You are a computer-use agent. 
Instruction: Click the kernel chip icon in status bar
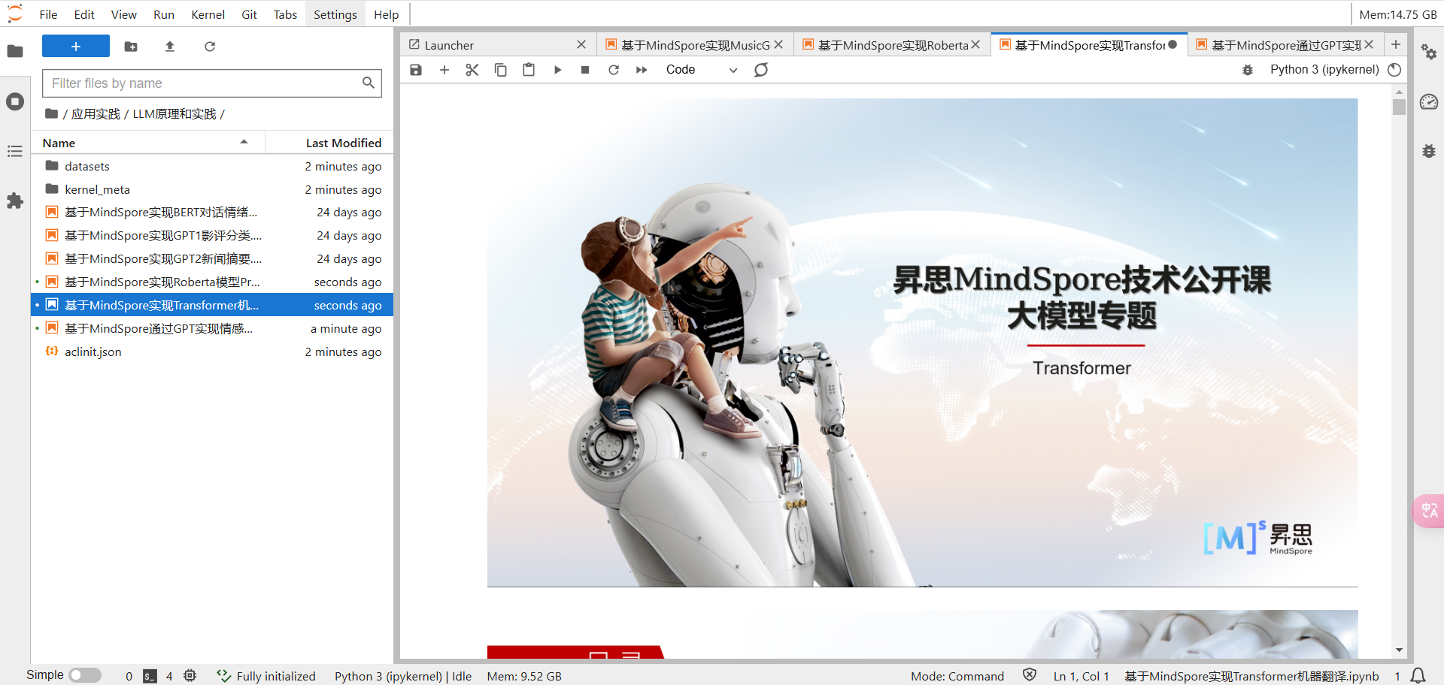pyautogui.click(x=190, y=676)
